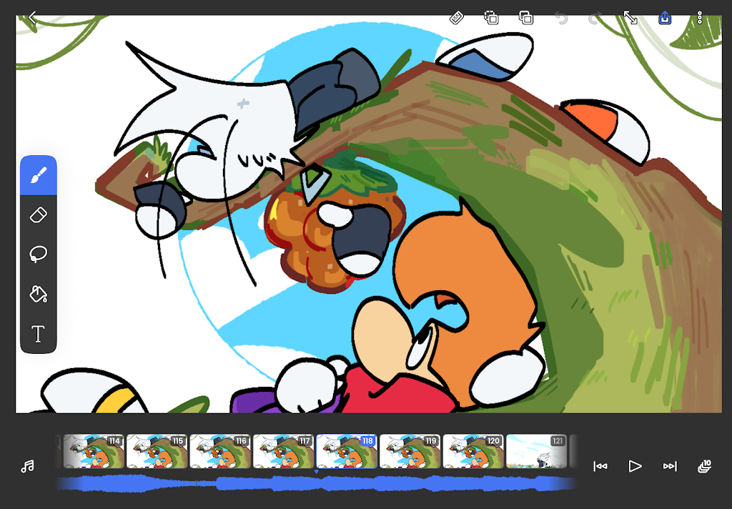Select frame 120 thumbnail
Viewport: 732px width, 509px height.
tap(473, 451)
